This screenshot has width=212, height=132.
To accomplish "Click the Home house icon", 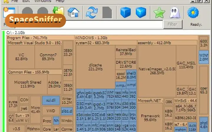I will pyautogui.click(x=73, y=12).
